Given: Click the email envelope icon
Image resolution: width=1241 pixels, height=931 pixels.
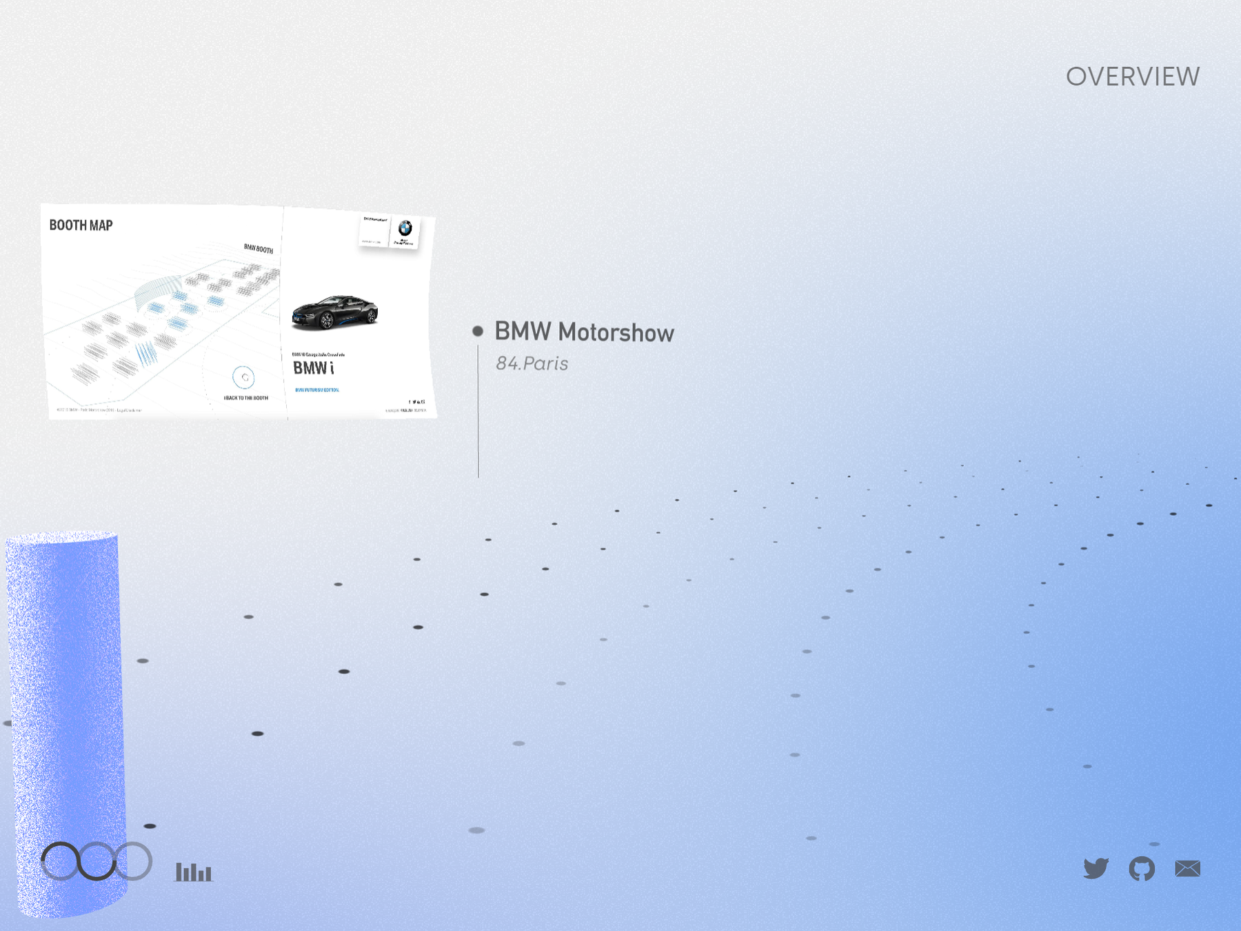Looking at the screenshot, I should click(x=1187, y=868).
